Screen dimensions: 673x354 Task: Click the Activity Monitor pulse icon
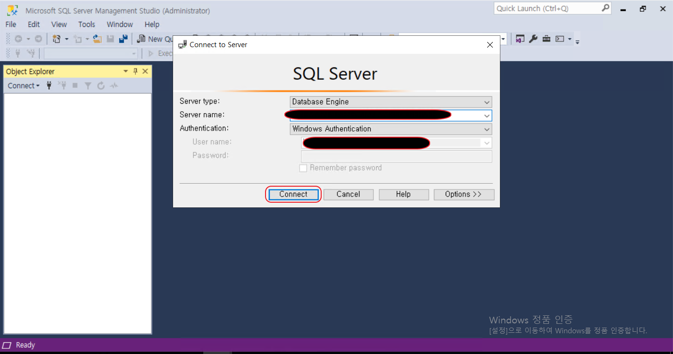pos(114,86)
